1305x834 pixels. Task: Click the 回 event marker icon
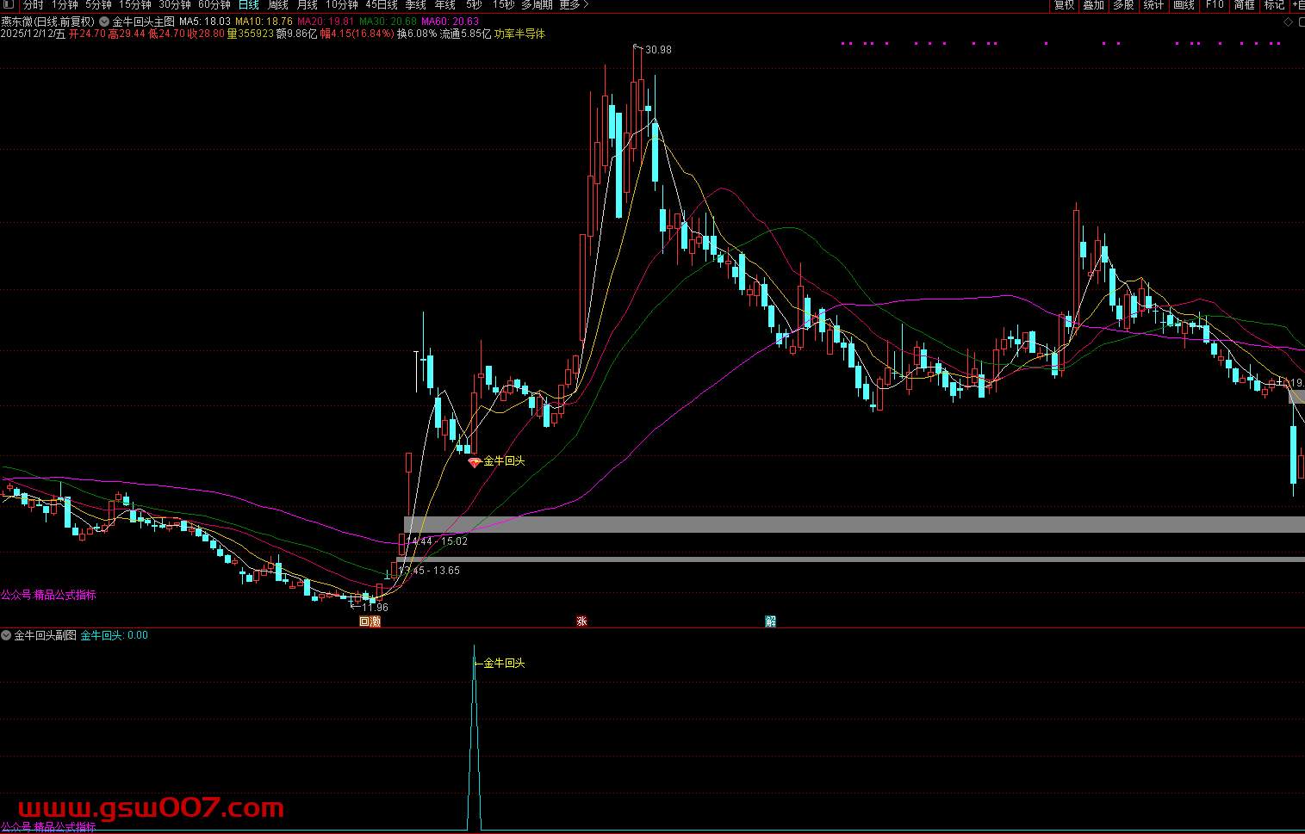point(364,621)
